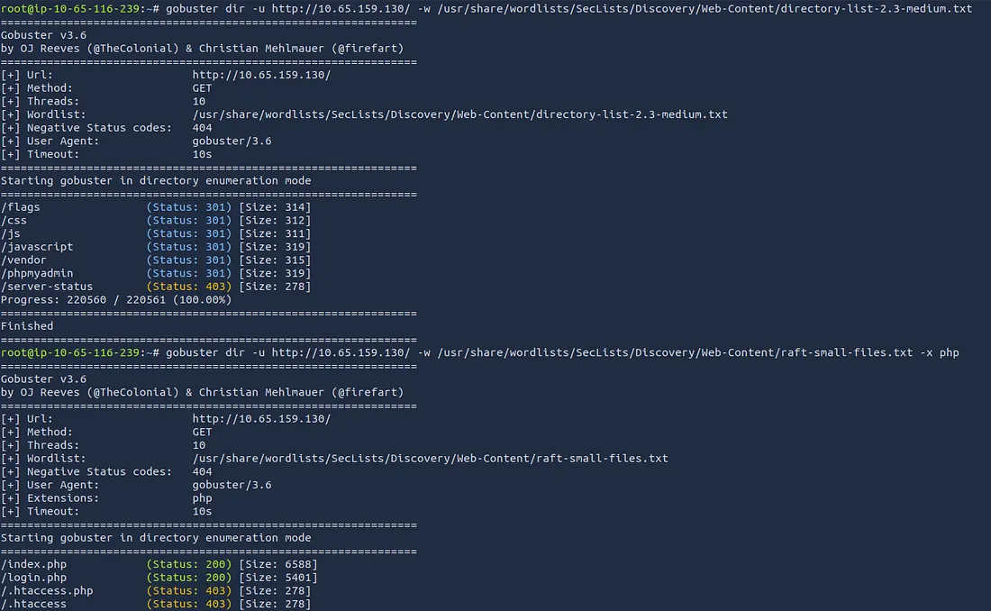Click the /phpmyadmin path in results
This screenshot has width=991, height=611.
[37, 273]
